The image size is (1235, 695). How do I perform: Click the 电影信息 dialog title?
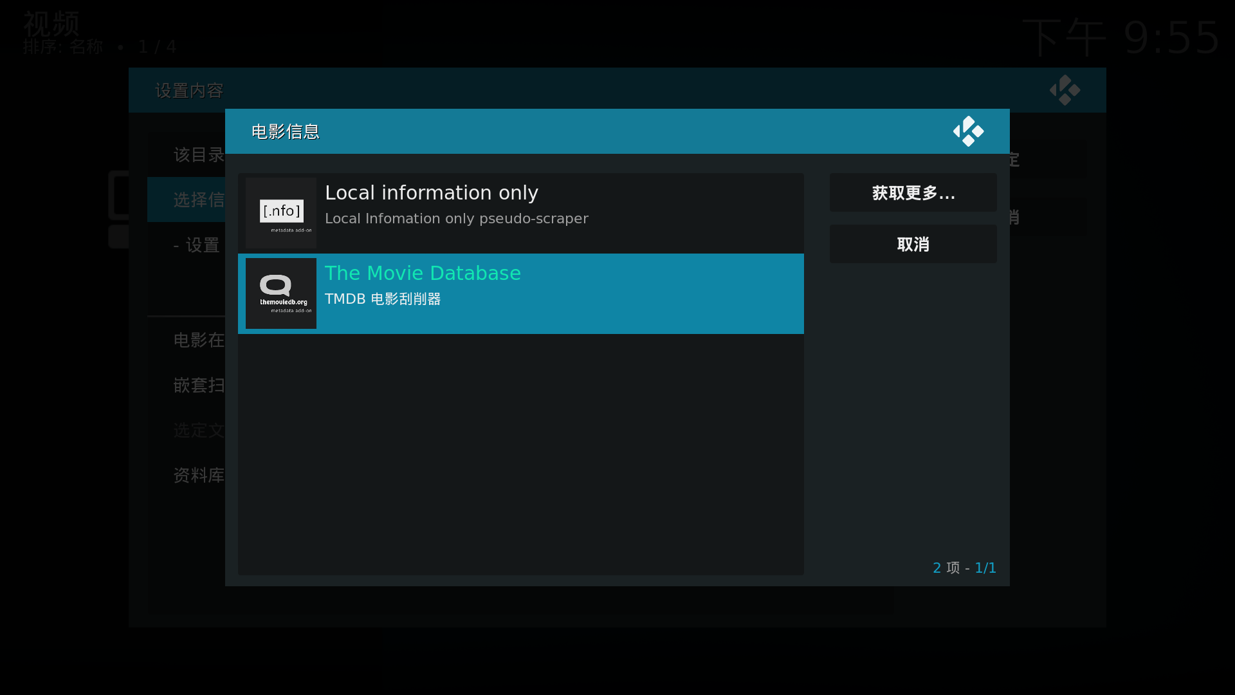[286, 132]
